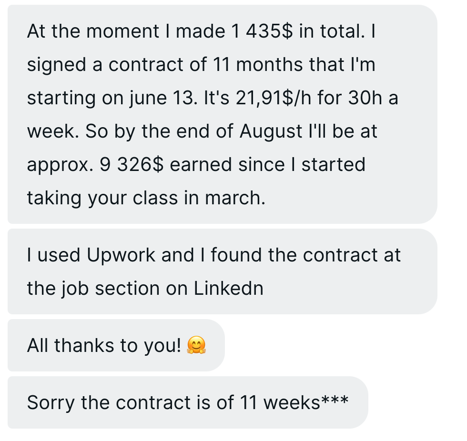Click the word "Sorry" in last message
The image size is (467, 441).
(x=51, y=402)
